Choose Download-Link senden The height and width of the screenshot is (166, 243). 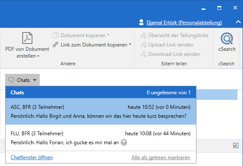point(174,54)
